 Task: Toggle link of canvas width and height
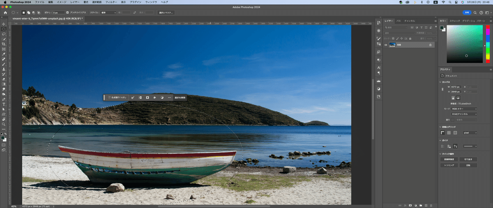pyautogui.click(x=442, y=89)
